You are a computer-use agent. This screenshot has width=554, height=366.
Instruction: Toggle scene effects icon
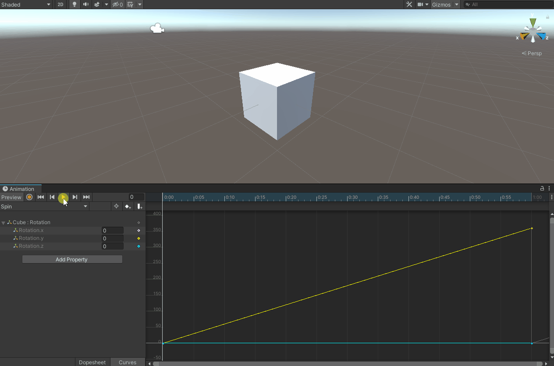click(x=97, y=4)
